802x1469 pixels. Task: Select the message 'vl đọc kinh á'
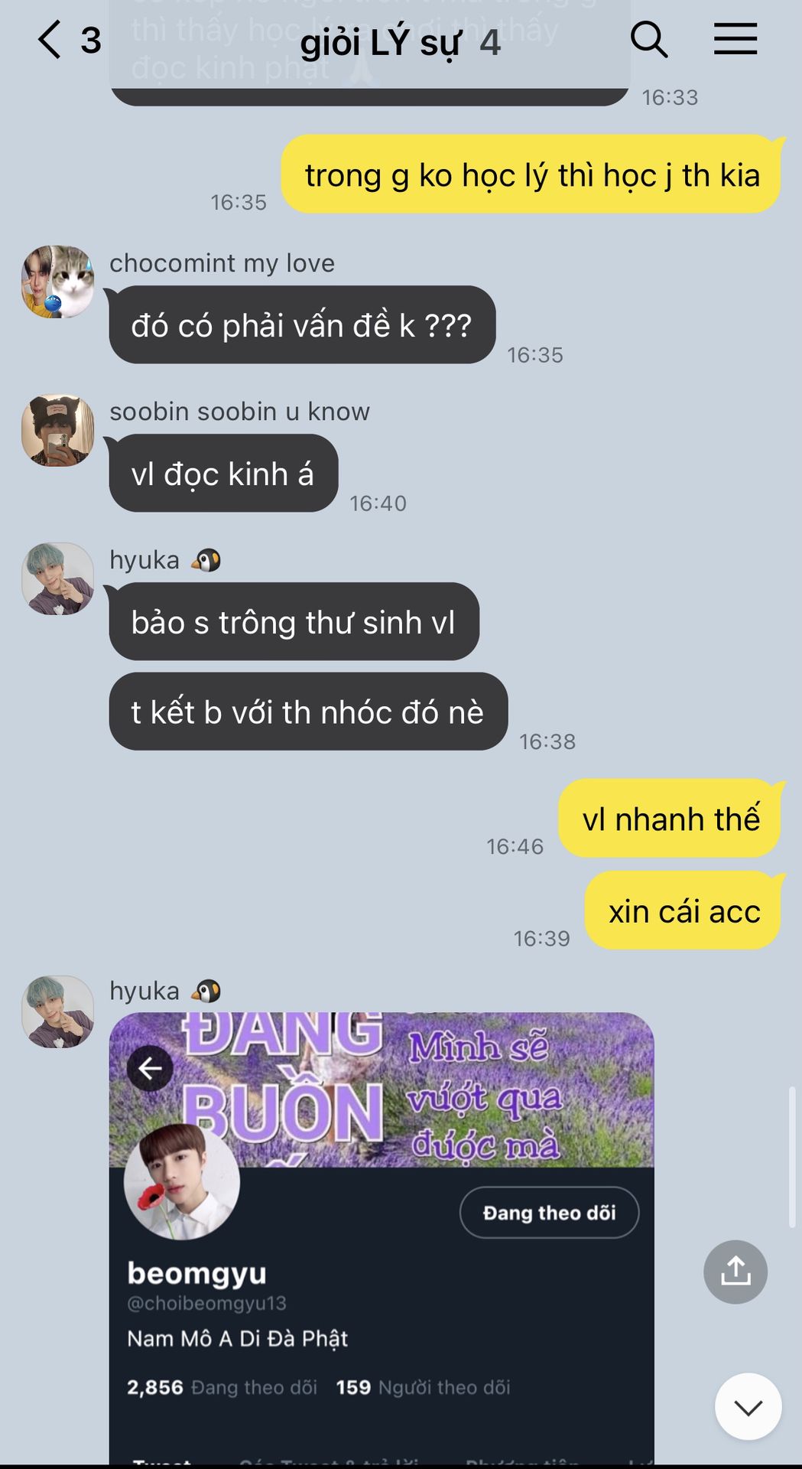tap(223, 474)
